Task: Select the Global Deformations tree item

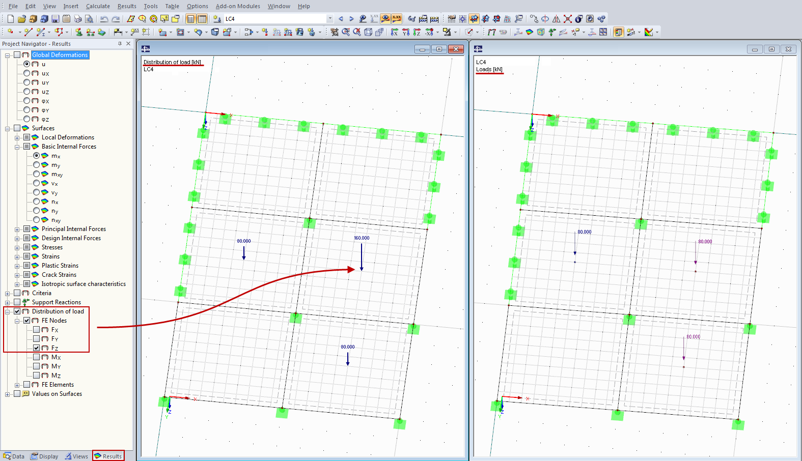Action: tap(60, 55)
